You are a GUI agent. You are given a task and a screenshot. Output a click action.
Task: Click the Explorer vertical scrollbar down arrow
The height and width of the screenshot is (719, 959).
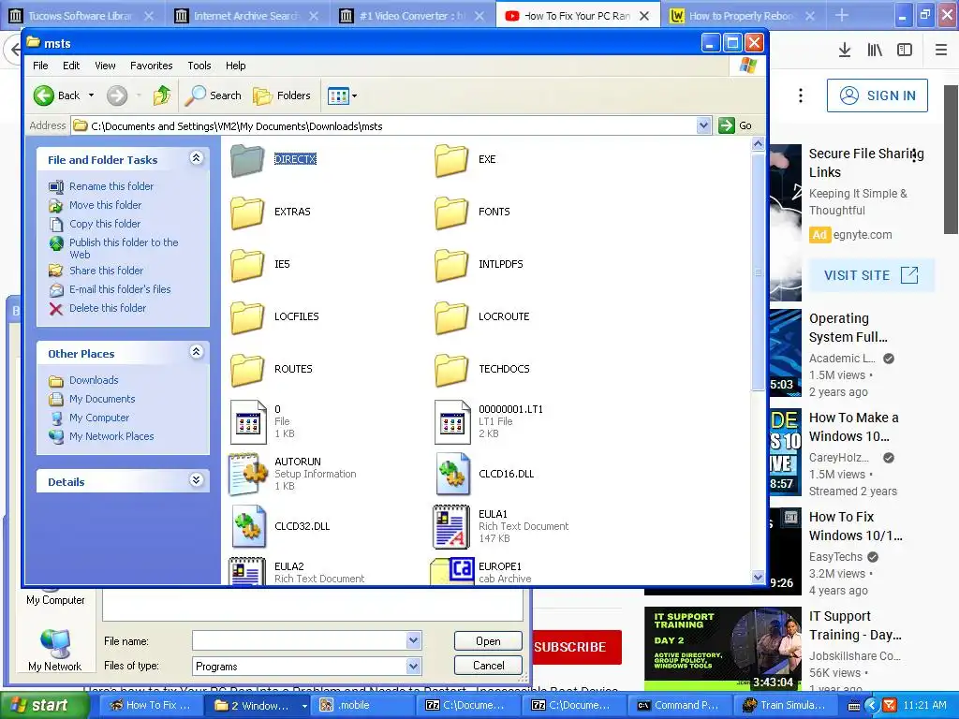point(758,577)
